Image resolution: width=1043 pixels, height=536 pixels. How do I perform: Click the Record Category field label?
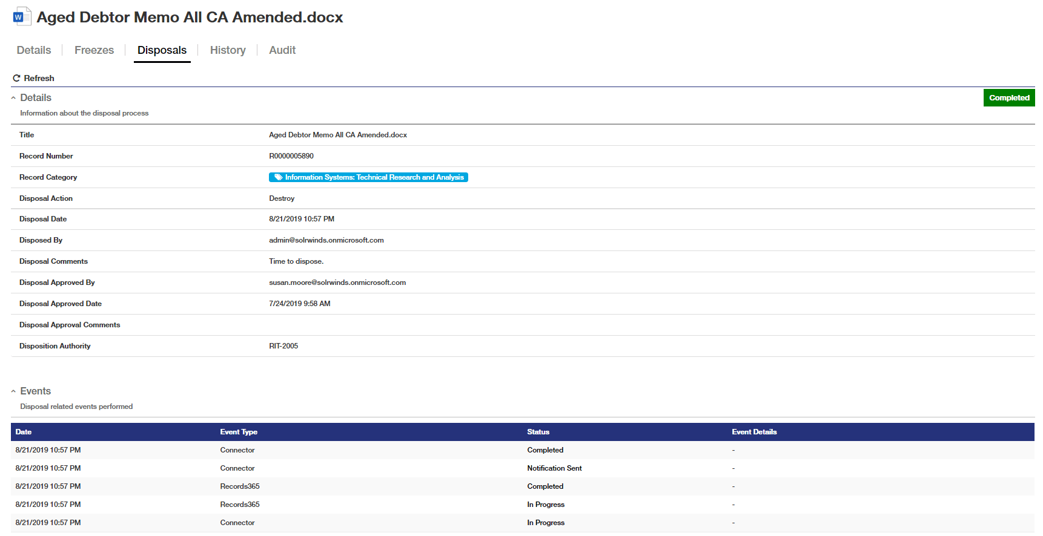click(x=48, y=177)
